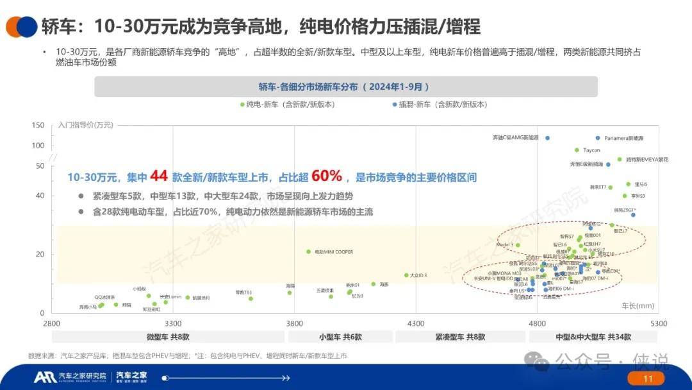
Task: Click the x-axis value 3800
Action: (294, 323)
